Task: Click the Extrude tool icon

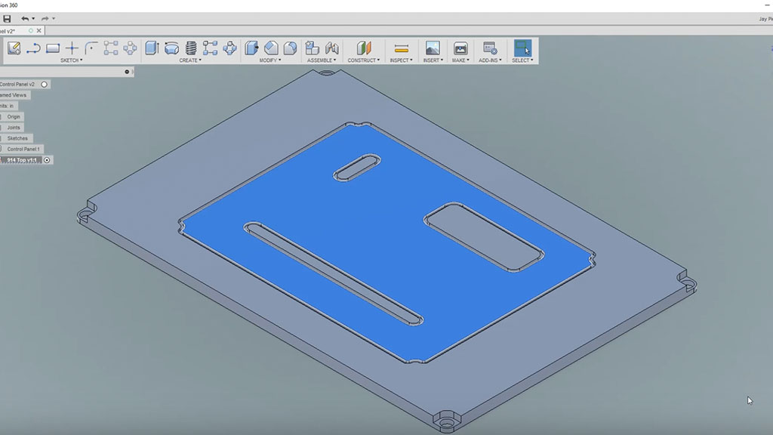Action: point(152,48)
